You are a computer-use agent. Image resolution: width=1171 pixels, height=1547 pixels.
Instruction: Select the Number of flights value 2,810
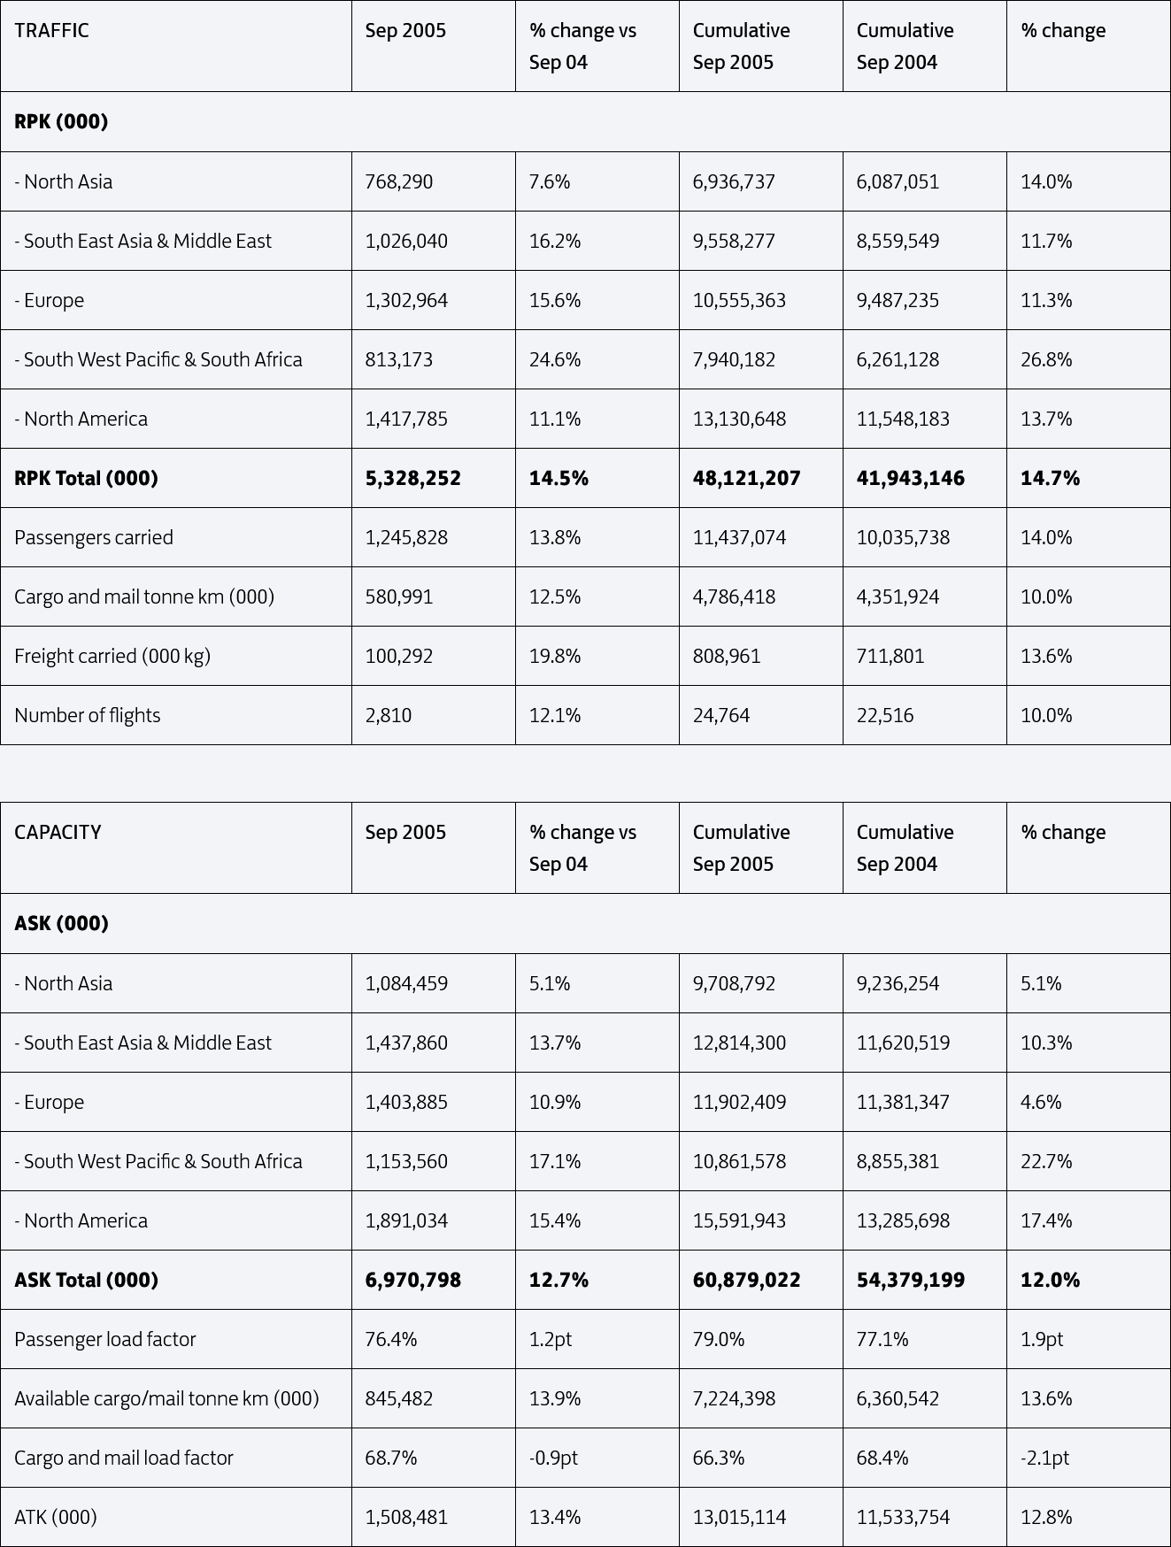coord(389,715)
